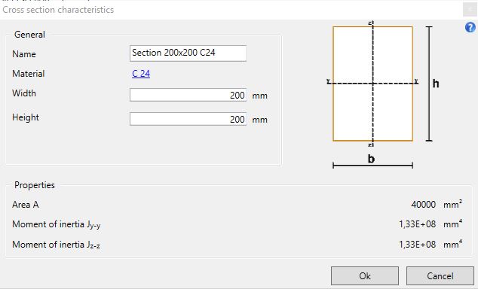Click the Cross section characteristics title bar
The height and width of the screenshot is (289, 478).
coord(231,10)
